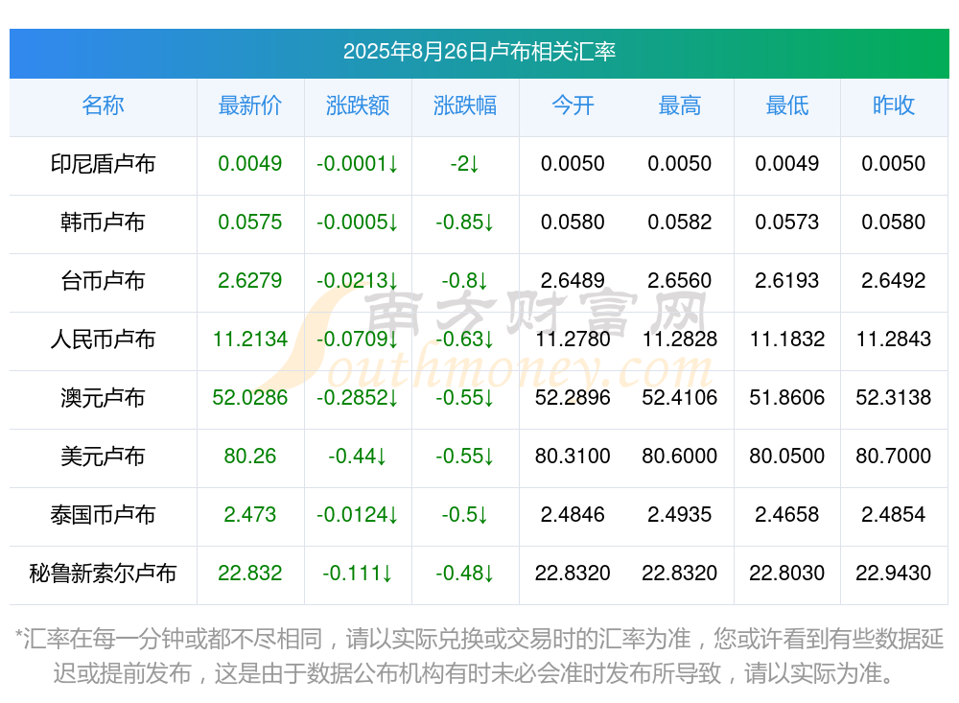Click the 涨跌幅 column header

(465, 105)
